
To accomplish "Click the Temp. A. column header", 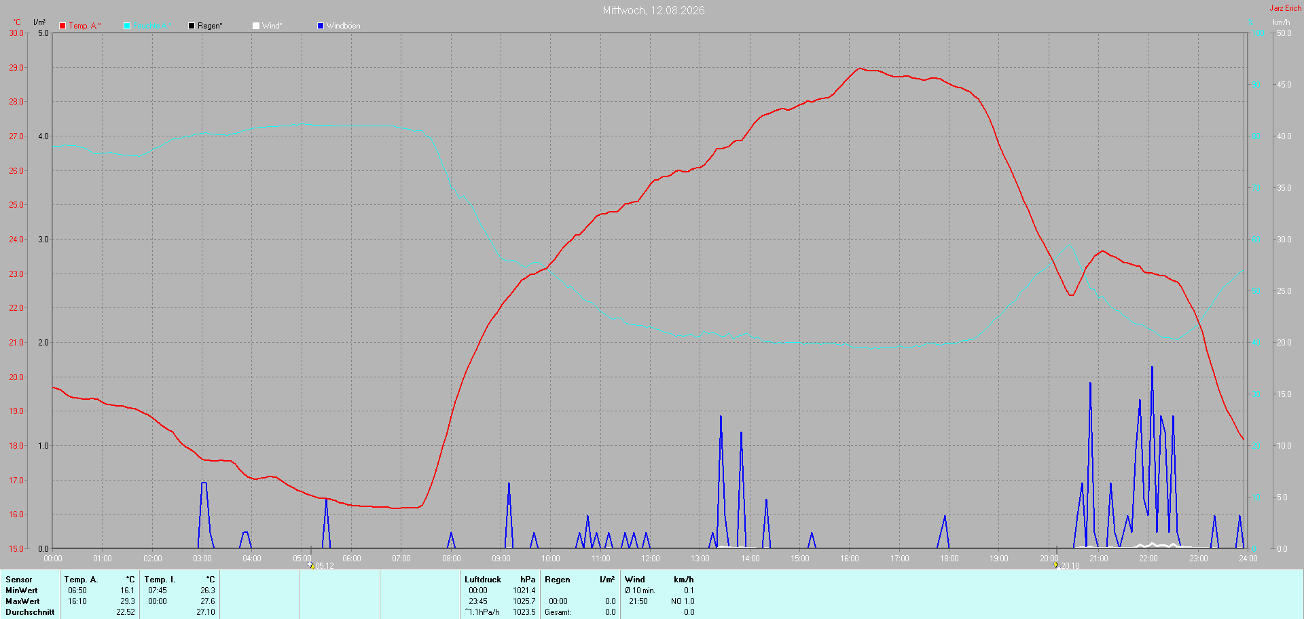I will point(81,580).
